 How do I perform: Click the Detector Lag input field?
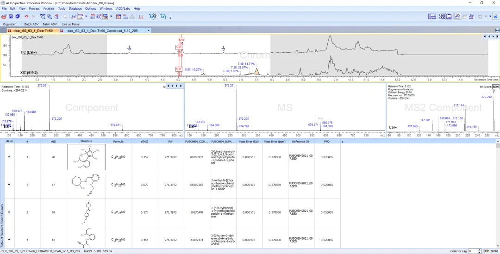coord(473,251)
